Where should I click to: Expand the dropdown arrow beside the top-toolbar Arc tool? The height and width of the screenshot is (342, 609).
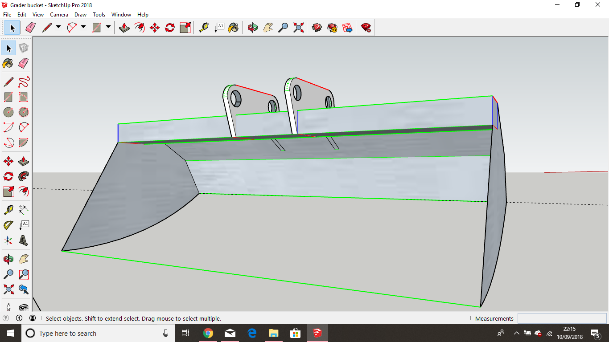click(83, 28)
